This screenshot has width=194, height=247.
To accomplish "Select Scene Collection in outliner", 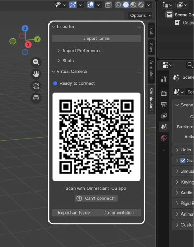I will [180, 15].
